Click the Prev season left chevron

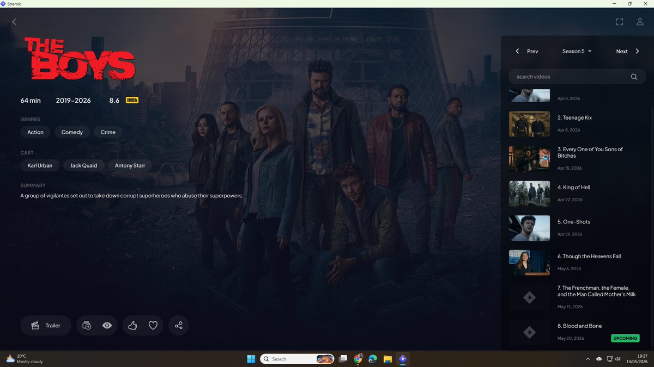tap(517, 51)
